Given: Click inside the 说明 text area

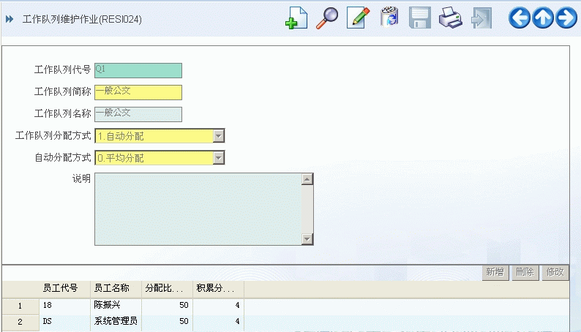Looking at the screenshot, I should (198, 209).
